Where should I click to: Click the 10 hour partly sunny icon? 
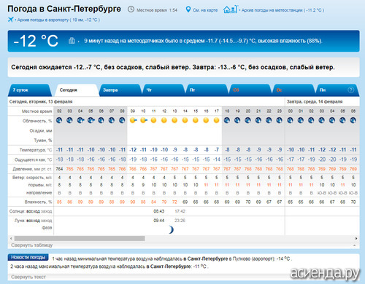[x=144, y=120]
